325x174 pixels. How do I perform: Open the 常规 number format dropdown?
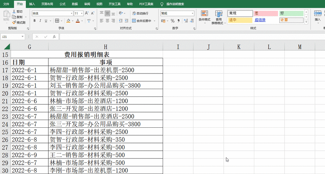[193, 13]
